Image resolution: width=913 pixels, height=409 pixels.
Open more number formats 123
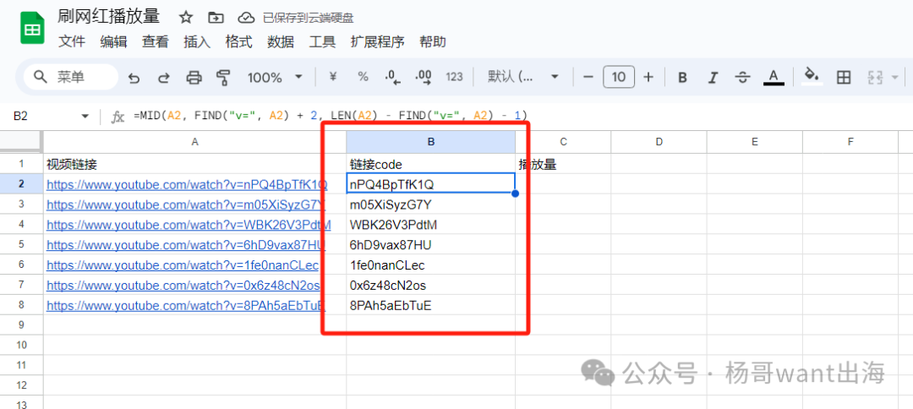click(x=454, y=77)
